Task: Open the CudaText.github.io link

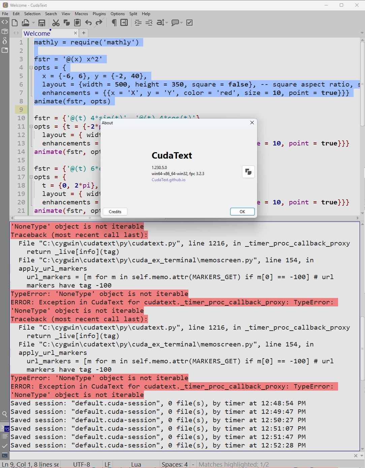Action: (x=168, y=180)
